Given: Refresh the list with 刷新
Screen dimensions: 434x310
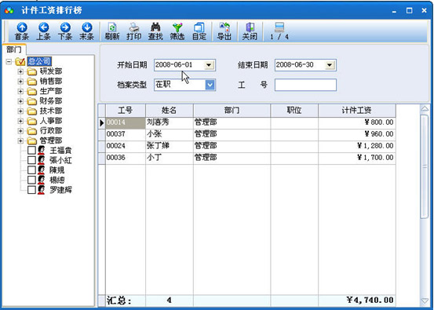Looking at the screenshot, I should pos(112,31).
